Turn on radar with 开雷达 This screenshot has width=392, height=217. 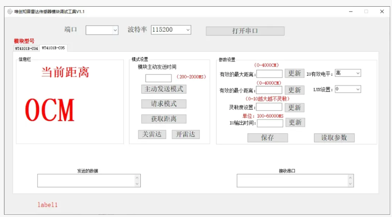pyautogui.click(x=185, y=134)
